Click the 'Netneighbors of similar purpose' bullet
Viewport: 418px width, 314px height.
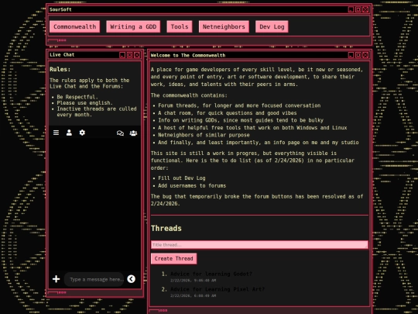point(204,135)
